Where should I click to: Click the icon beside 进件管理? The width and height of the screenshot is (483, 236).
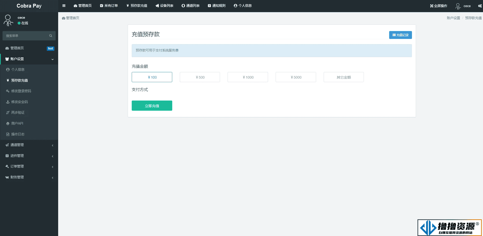point(7,156)
